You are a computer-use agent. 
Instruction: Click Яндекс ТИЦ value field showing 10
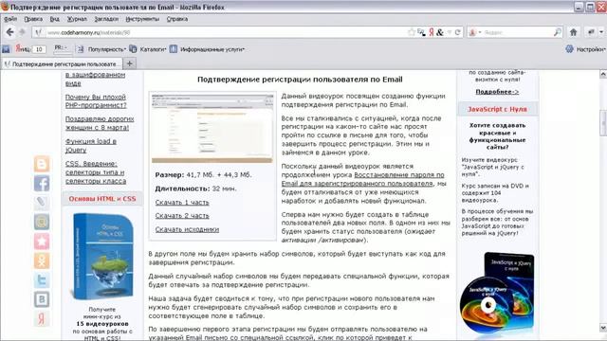(39, 49)
